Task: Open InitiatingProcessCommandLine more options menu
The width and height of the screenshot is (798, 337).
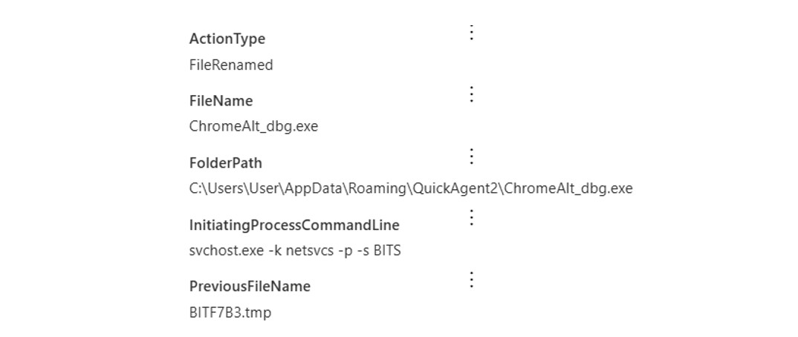Action: 471,218
